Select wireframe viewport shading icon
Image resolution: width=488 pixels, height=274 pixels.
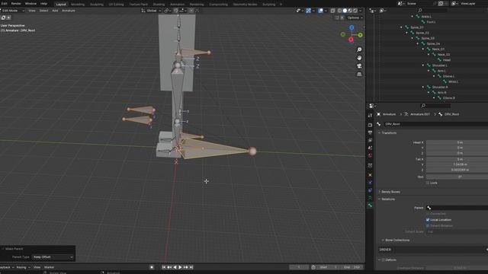tap(339, 11)
